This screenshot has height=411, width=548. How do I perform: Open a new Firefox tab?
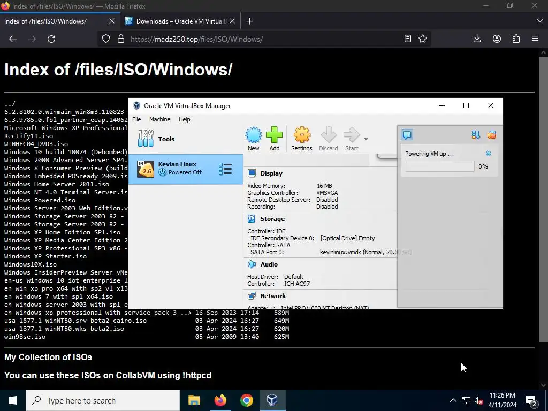tap(249, 21)
